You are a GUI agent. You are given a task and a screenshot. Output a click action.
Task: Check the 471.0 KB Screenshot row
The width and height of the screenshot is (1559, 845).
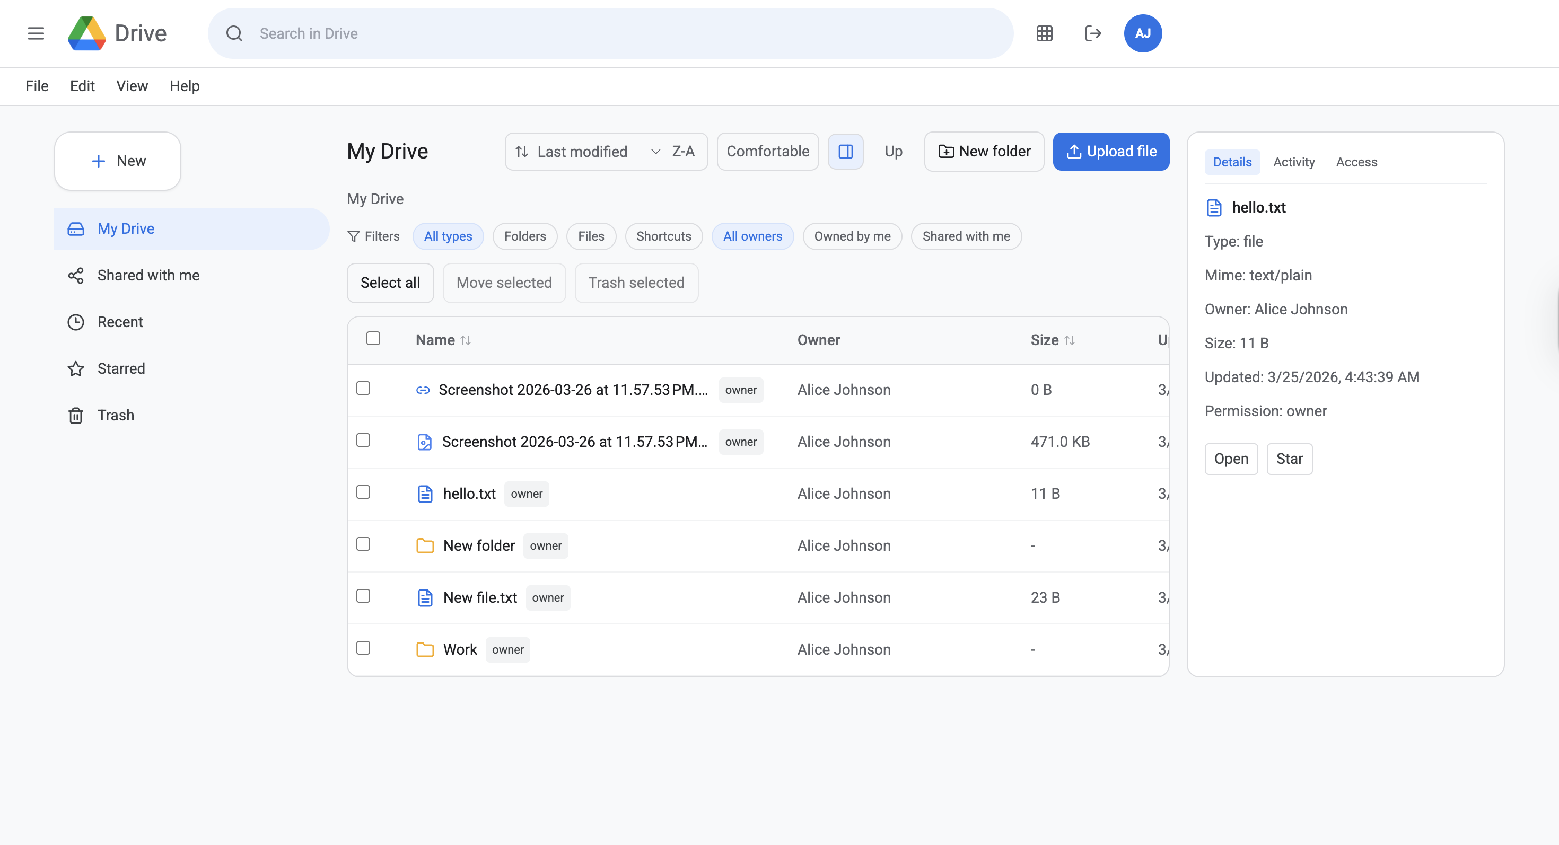click(363, 440)
